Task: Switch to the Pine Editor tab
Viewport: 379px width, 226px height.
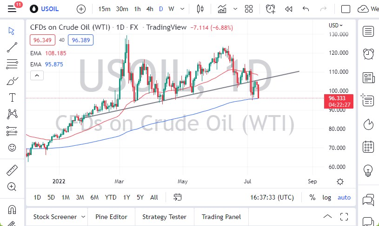Action: coord(112,217)
